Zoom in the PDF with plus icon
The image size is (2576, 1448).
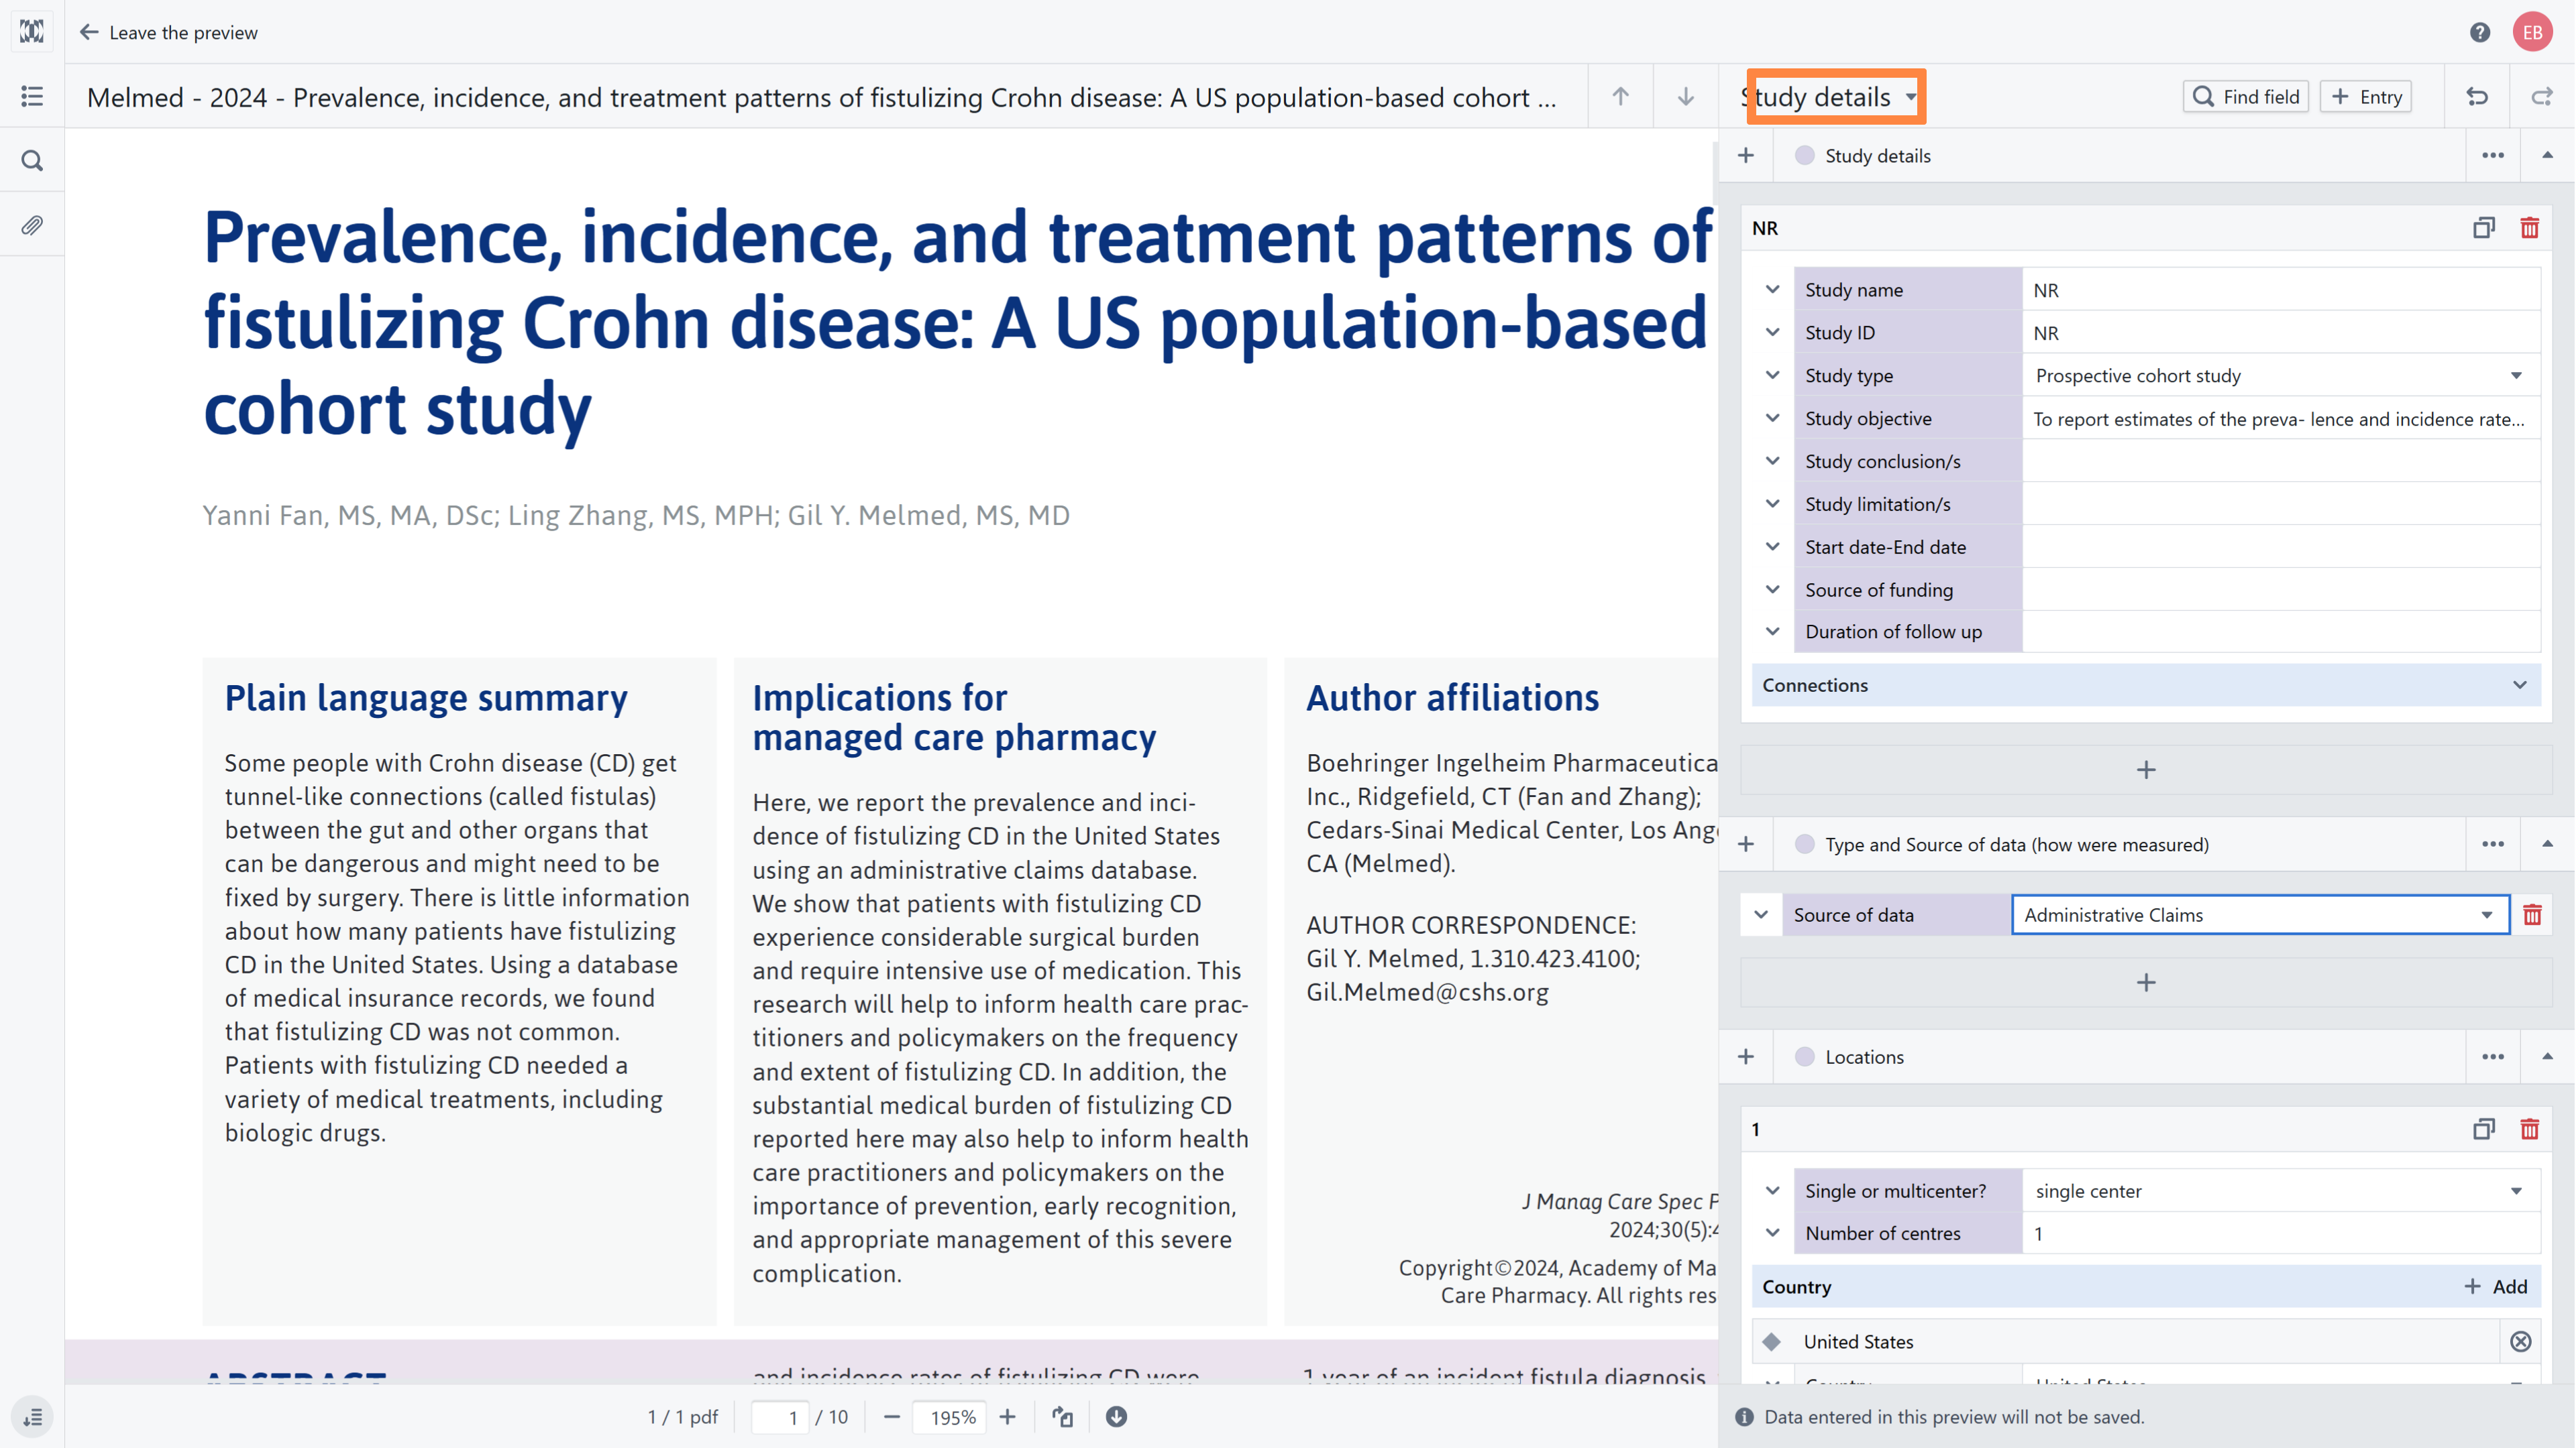pyautogui.click(x=1007, y=1416)
